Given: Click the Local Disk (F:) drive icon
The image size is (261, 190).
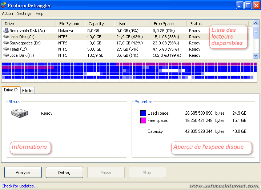Looking at the screenshot, I should [x=6, y=55].
